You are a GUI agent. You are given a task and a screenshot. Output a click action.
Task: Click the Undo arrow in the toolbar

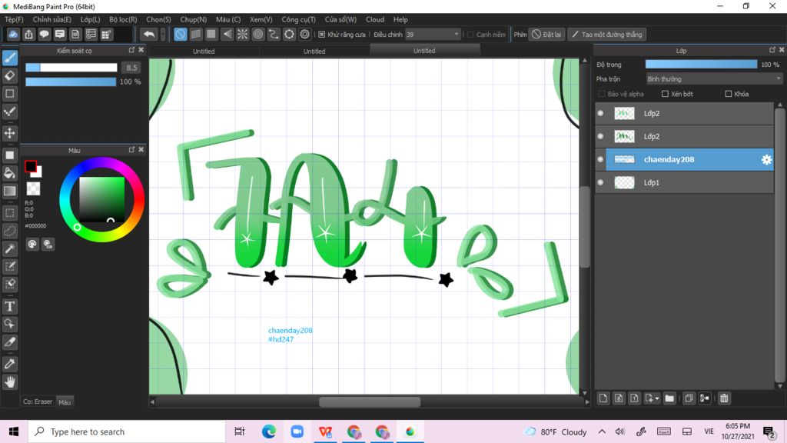click(x=148, y=34)
